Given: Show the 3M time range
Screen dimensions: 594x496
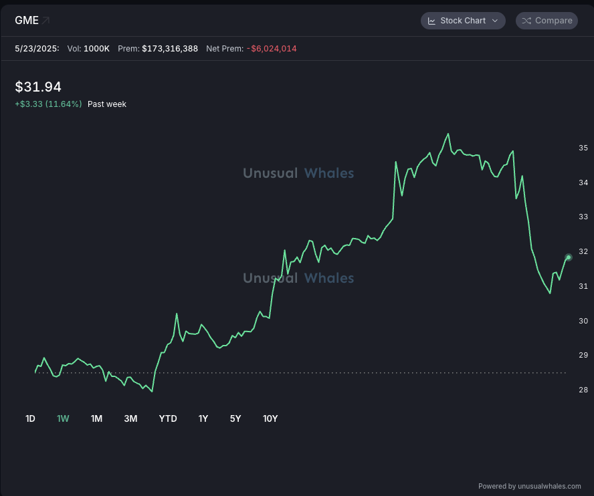Looking at the screenshot, I should 130,418.
